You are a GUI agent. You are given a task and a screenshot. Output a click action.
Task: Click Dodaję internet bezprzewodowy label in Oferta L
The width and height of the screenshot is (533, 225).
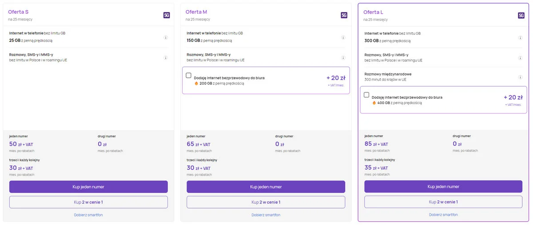click(407, 97)
